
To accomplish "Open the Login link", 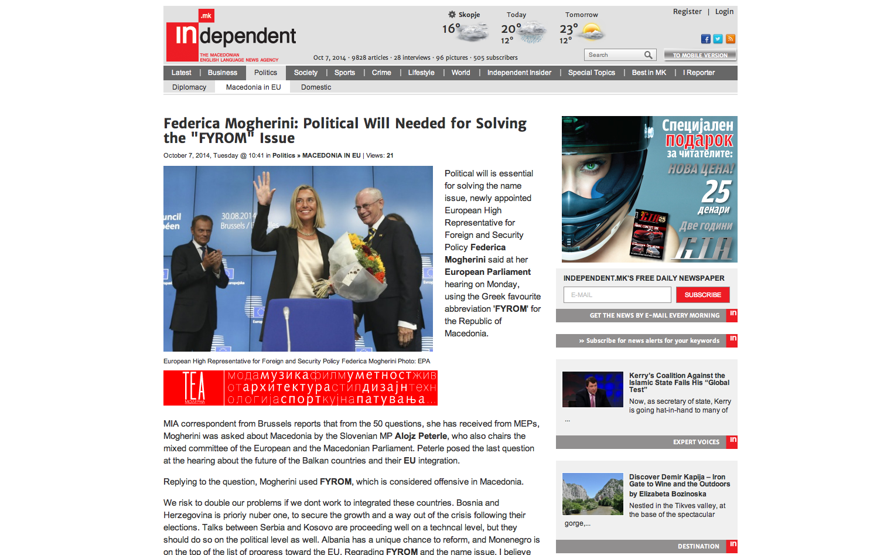I will [724, 12].
